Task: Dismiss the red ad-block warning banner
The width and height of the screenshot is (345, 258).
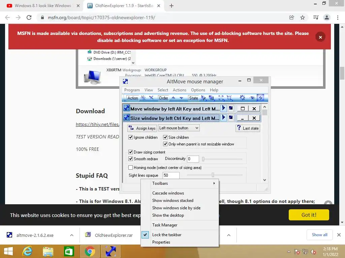Action: (320, 37)
